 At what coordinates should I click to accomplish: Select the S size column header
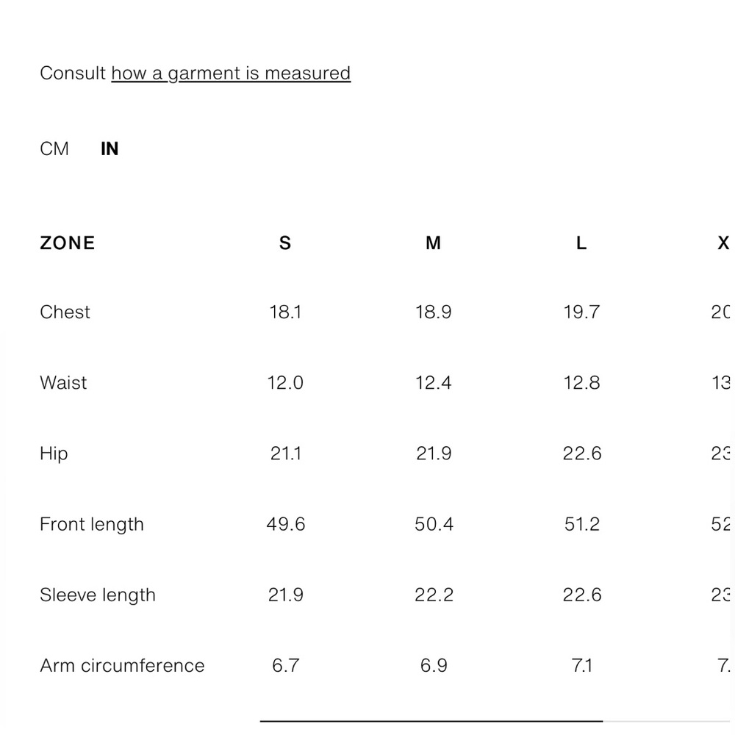click(x=285, y=243)
